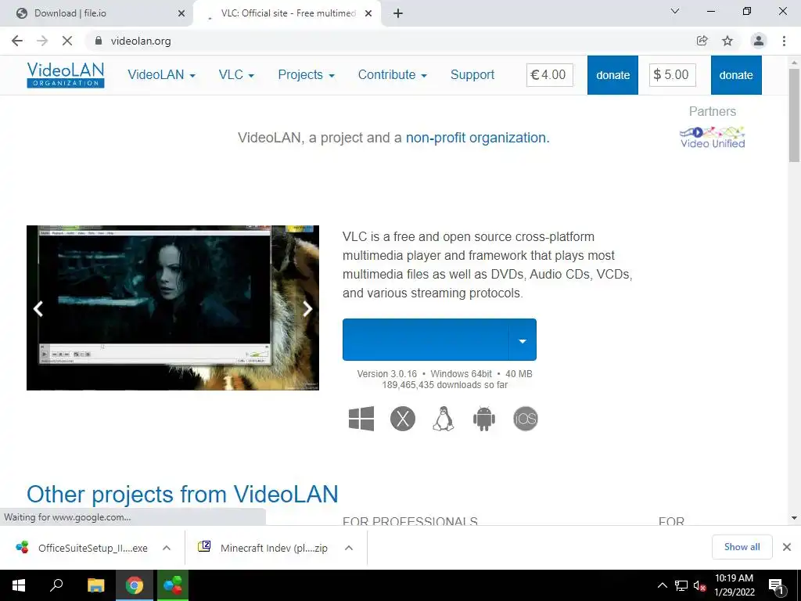Image resolution: width=801 pixels, height=601 pixels.
Task: Expand OfficeSuiteSetup download options chevron
Action: (167, 548)
